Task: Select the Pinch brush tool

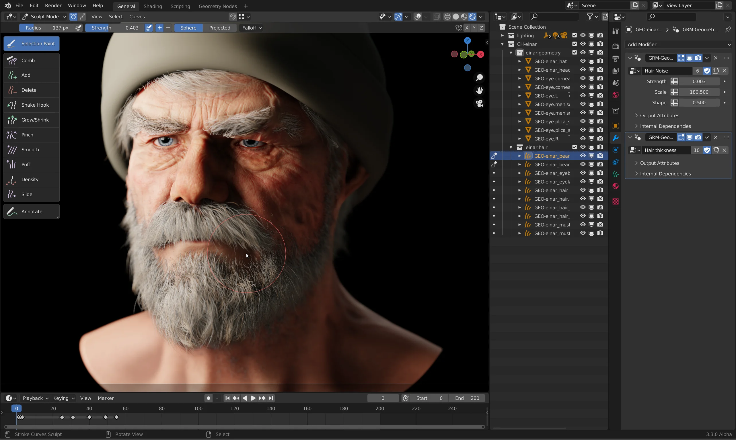Action: [27, 135]
